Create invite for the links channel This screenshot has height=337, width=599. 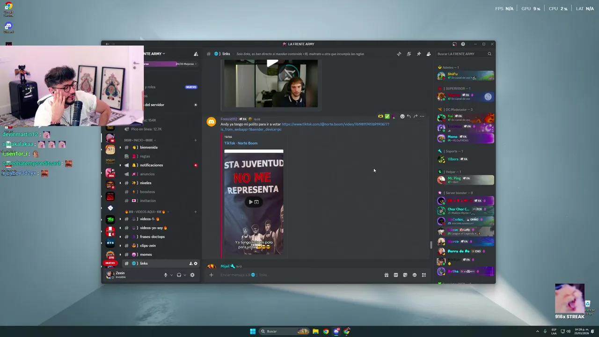point(190,264)
